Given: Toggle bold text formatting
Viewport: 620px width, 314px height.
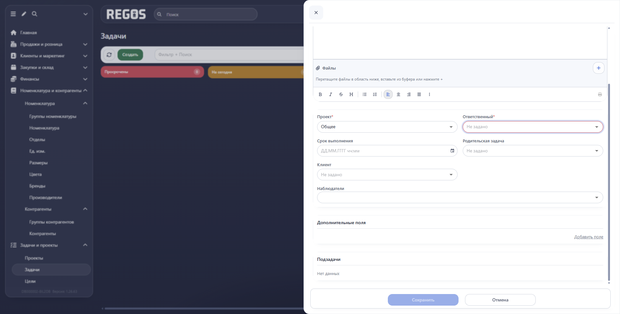Looking at the screenshot, I should point(320,94).
